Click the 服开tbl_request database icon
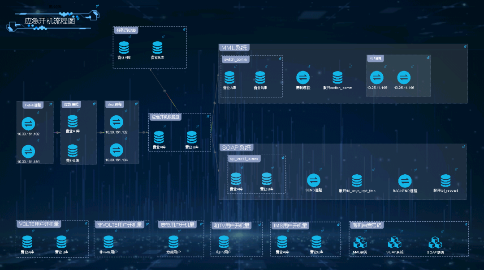 point(445,181)
